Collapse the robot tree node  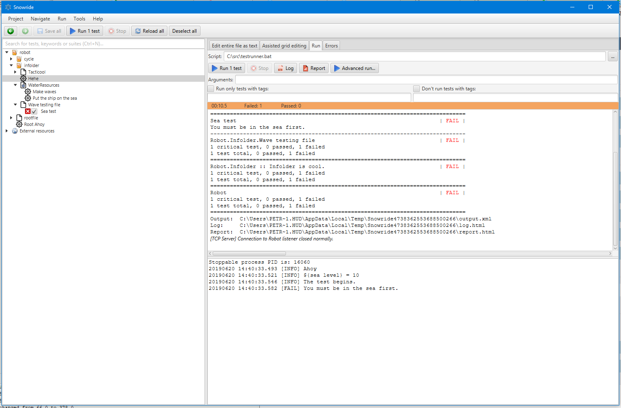(7, 52)
